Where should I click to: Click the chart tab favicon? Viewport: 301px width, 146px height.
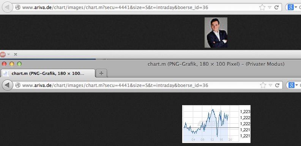[6, 73]
